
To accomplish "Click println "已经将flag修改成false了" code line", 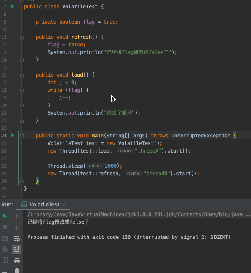I will [112, 52].
